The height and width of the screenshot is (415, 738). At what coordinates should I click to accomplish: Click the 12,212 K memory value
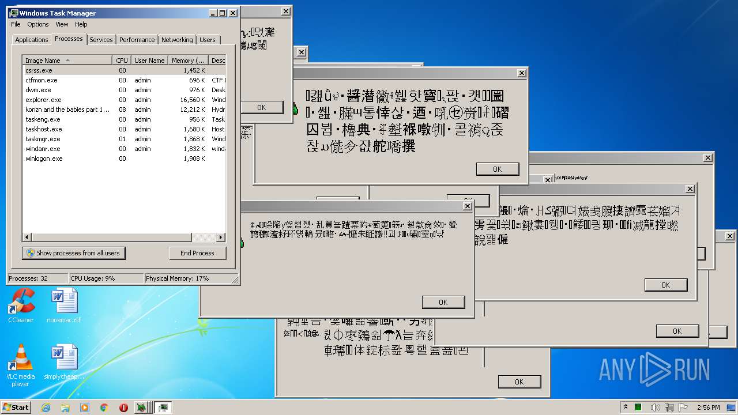coord(193,110)
